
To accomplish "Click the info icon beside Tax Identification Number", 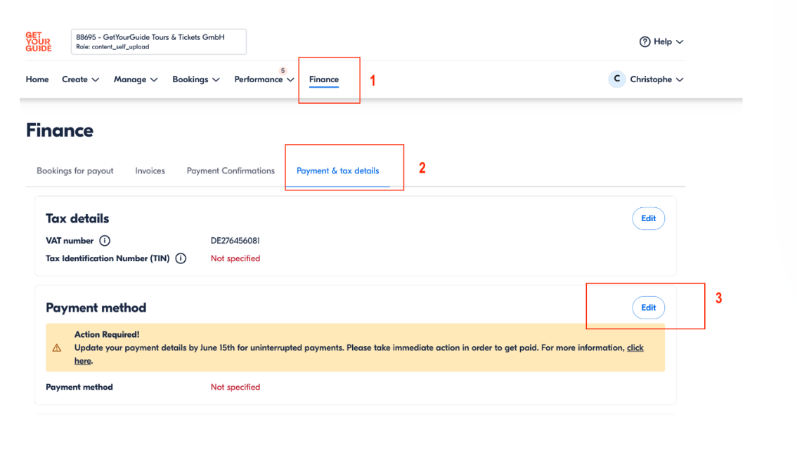I will [x=181, y=258].
